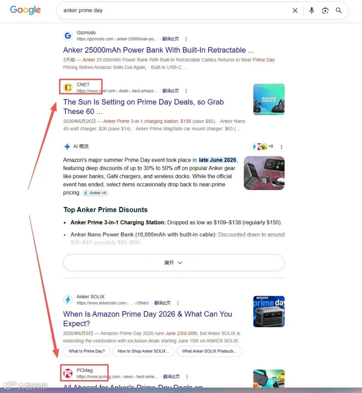
Task: Open the PCMag result thumbnail
Action: point(269,379)
